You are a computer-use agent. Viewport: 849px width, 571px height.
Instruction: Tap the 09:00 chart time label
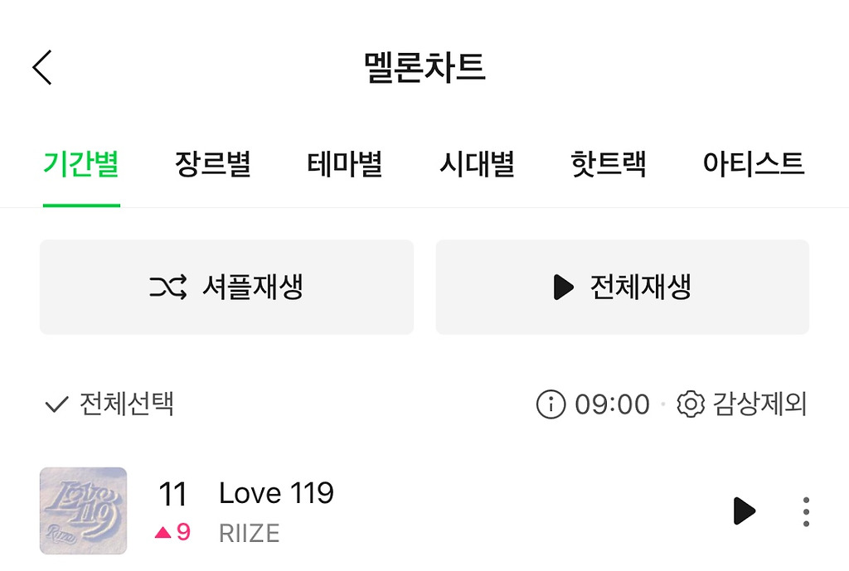(x=612, y=404)
